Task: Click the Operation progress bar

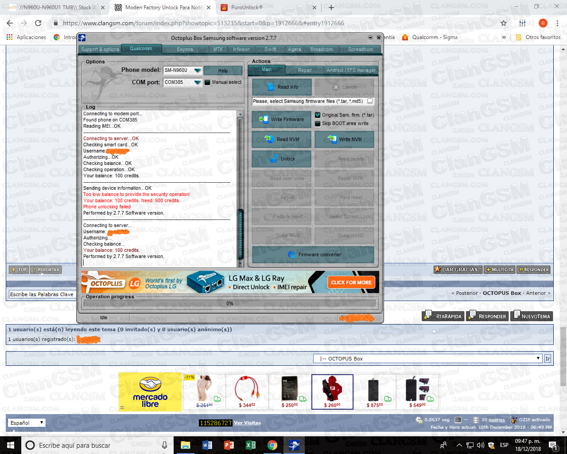Action: 230,304
